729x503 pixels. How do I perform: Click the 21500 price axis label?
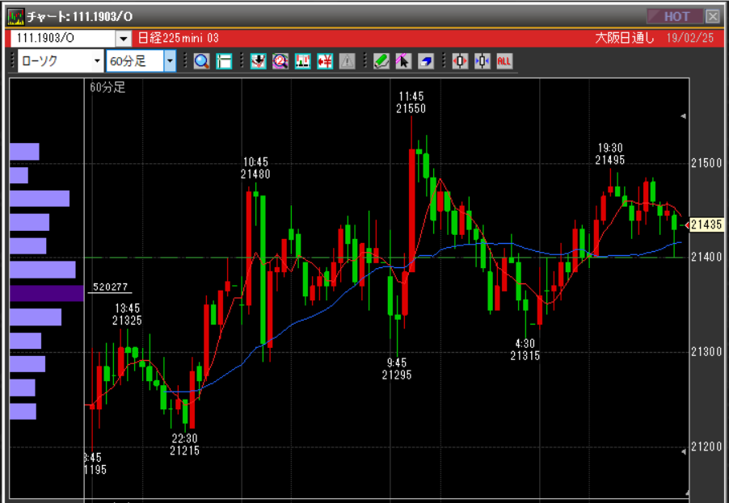pos(706,163)
